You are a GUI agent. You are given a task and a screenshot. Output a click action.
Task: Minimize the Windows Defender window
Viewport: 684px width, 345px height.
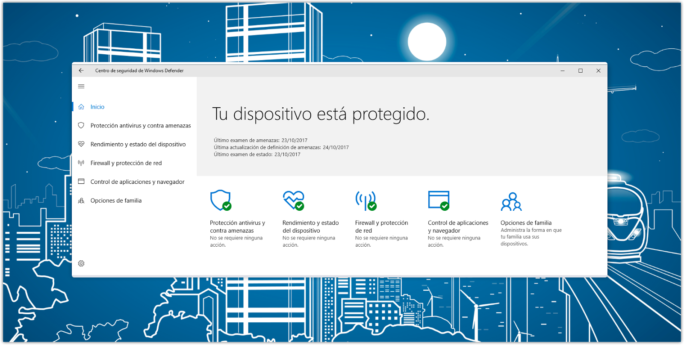click(563, 71)
